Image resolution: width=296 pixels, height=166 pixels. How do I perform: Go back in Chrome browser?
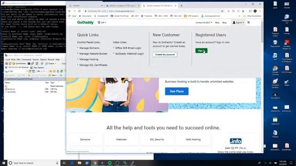tap(69, 11)
